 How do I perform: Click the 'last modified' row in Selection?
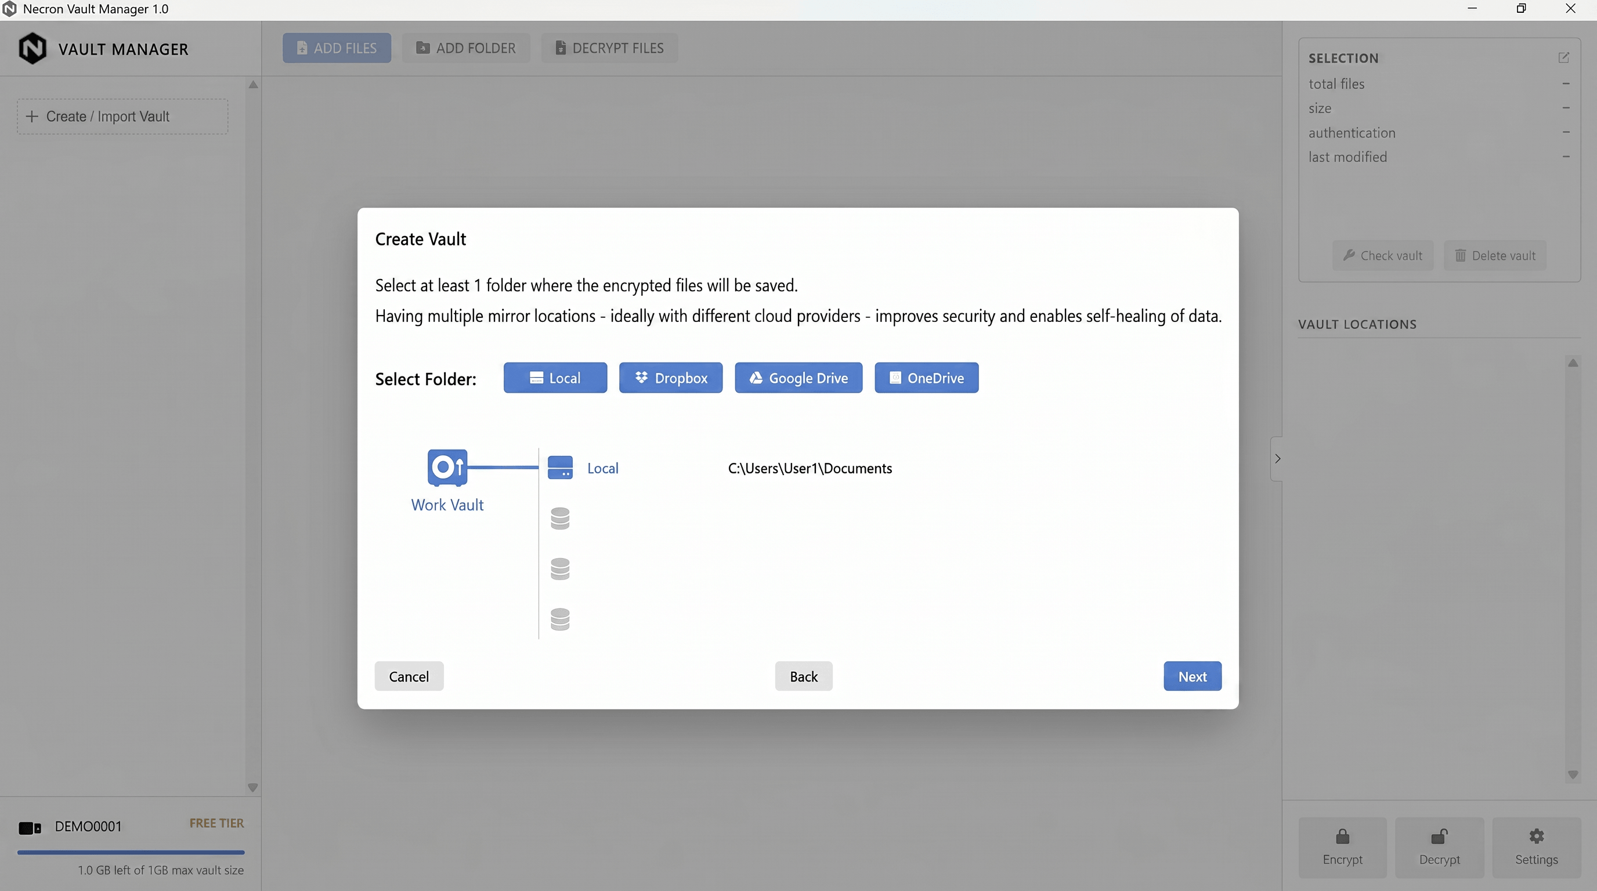point(1439,157)
